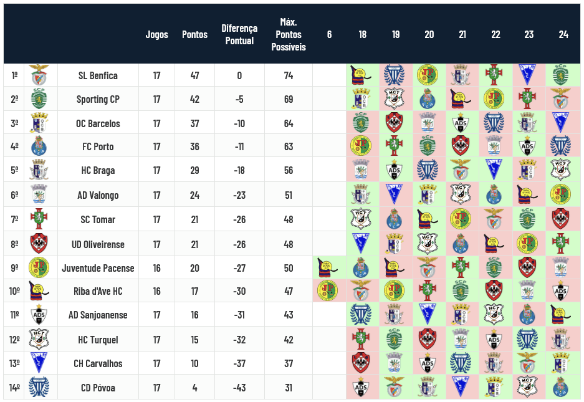Click CD Póvoa's round 18 opponent crest

[362, 388]
